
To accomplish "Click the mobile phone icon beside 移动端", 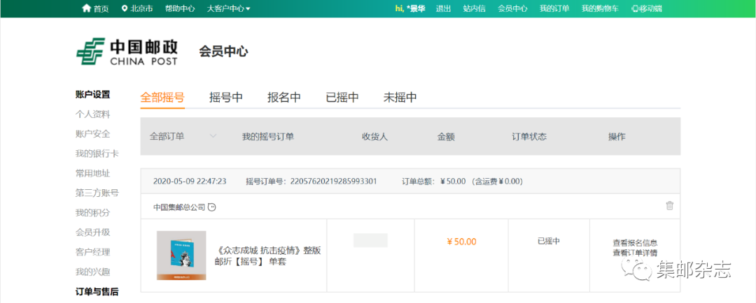I will [634, 8].
